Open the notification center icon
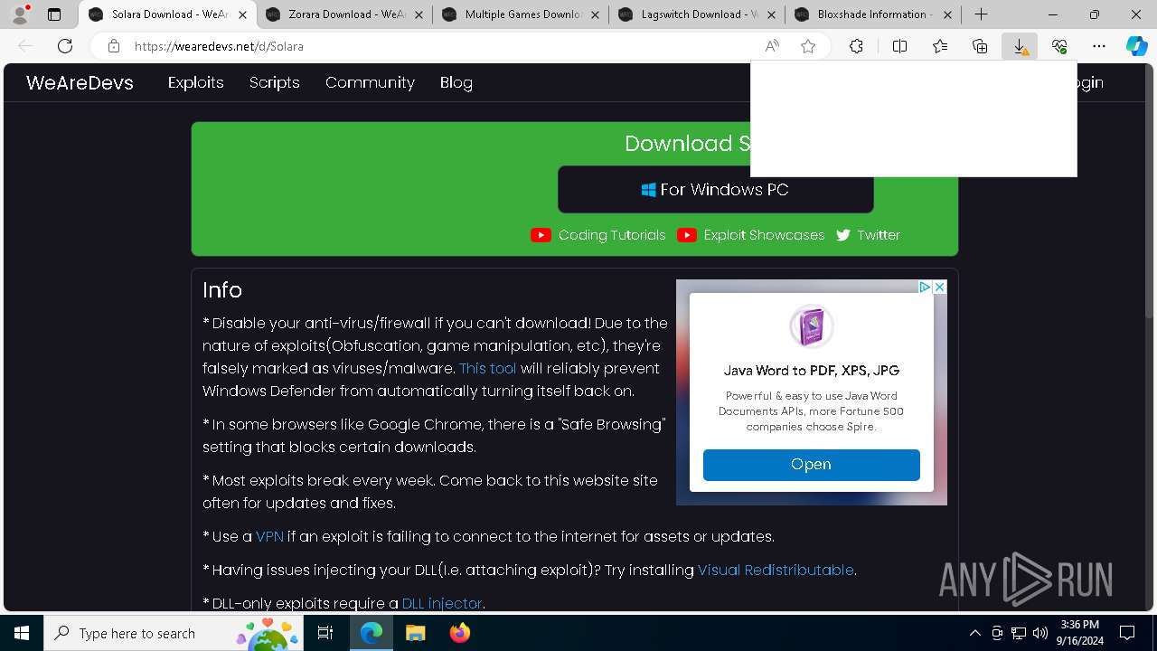Image resolution: width=1157 pixels, height=651 pixels. pyautogui.click(x=1127, y=633)
